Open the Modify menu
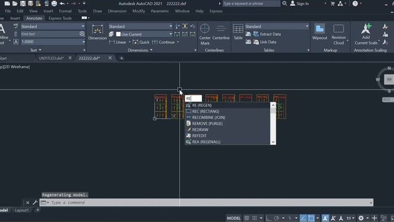The image size is (394, 222). (x=139, y=11)
